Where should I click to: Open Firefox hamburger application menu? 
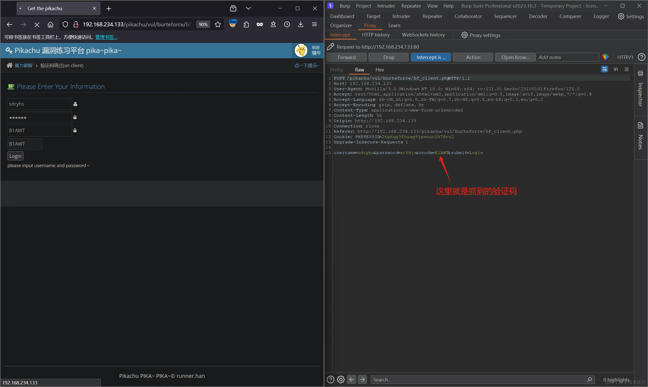[315, 25]
